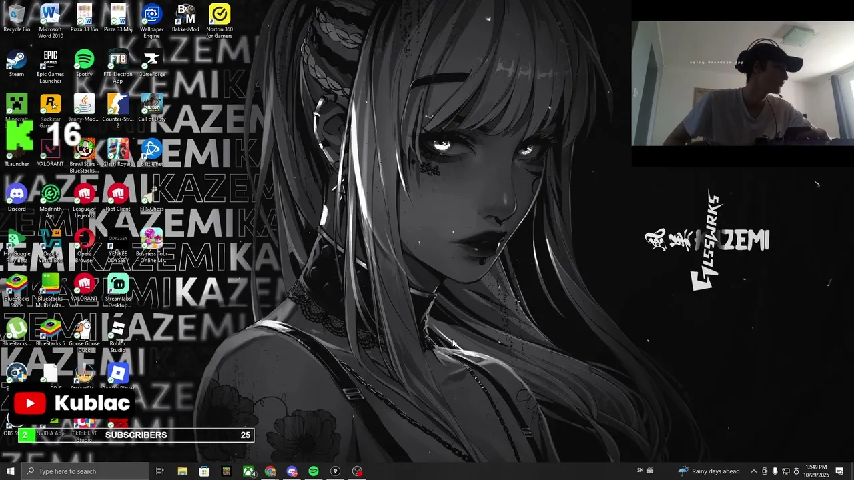Open the Spotify desktop shortcut
The width and height of the screenshot is (854, 480).
(84, 63)
